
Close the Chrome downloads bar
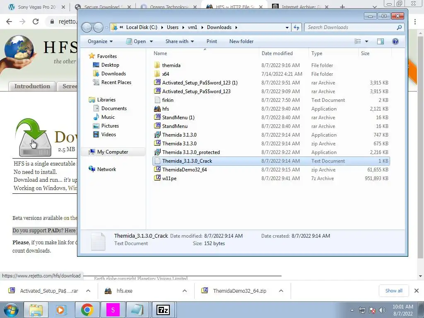click(x=417, y=291)
